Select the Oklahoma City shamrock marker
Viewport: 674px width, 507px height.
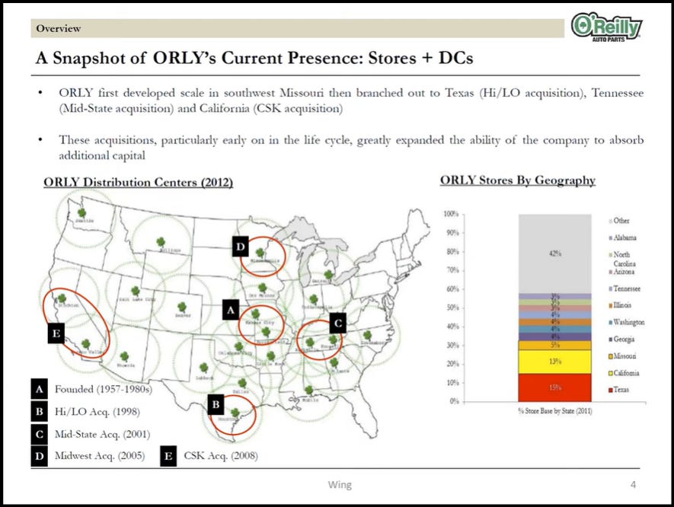point(238,346)
